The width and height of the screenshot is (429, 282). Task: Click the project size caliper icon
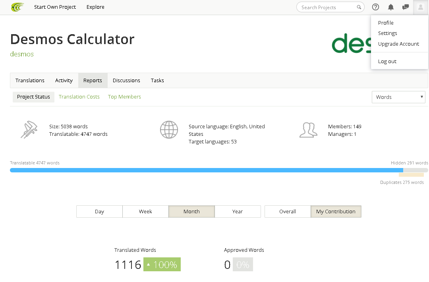tap(29, 129)
